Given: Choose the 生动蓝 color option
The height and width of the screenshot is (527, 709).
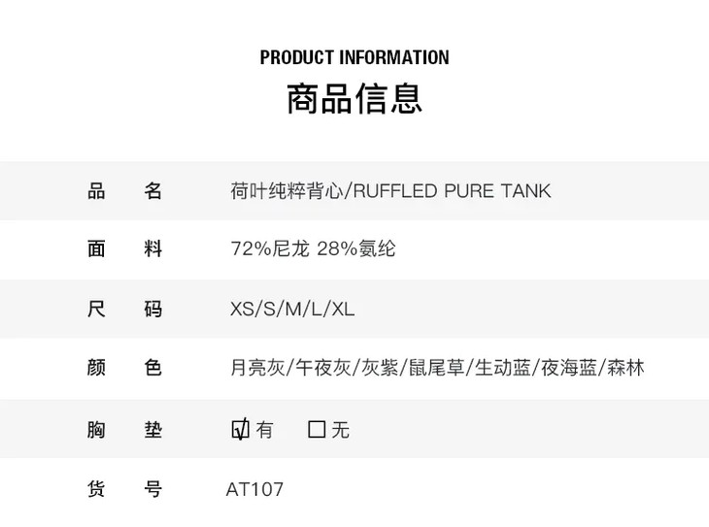Looking at the screenshot, I should [500, 369].
